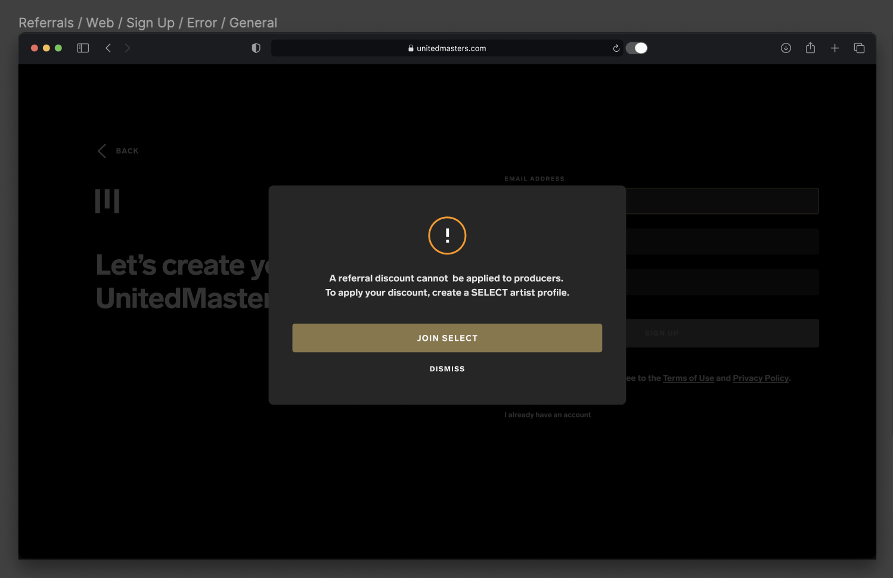
Task: Click the JOIN SELECT button
Action: coord(447,338)
